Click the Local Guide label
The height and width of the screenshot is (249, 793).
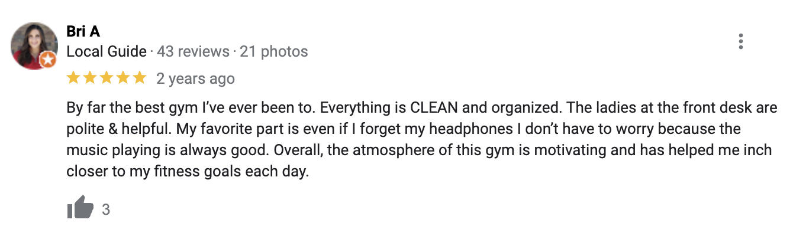[x=107, y=52]
